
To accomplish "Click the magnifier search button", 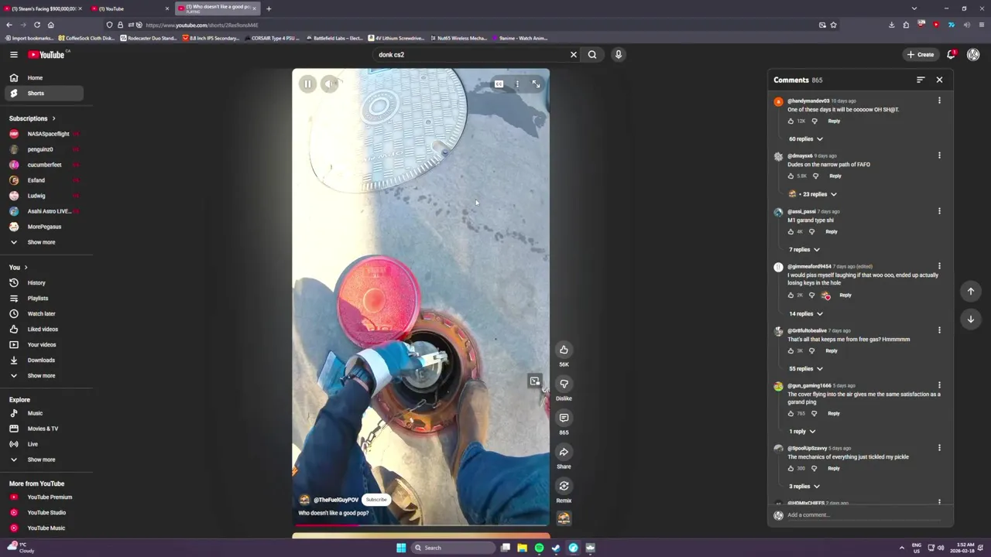I will click(592, 54).
